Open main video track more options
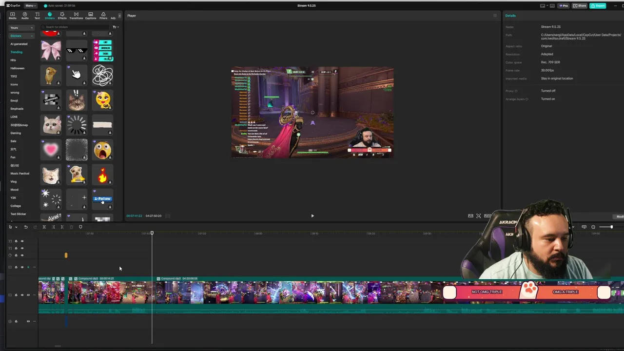 [x=34, y=295]
